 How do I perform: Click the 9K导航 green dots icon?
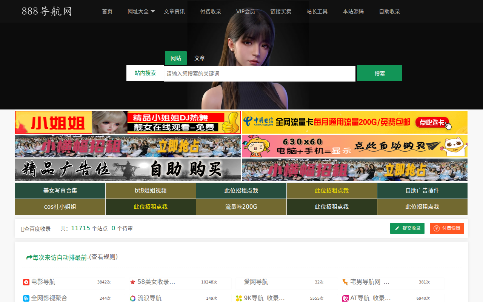click(x=238, y=298)
